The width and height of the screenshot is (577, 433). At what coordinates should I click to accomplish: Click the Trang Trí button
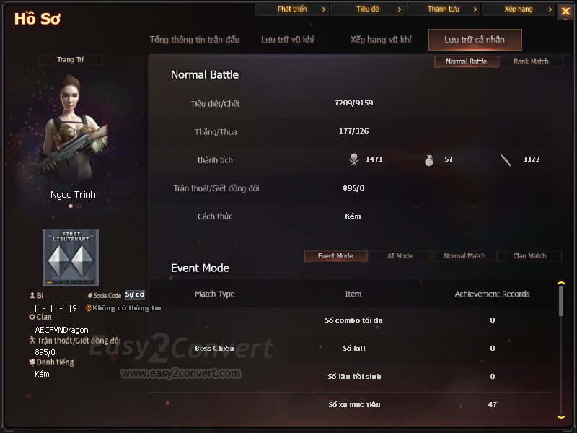pyautogui.click(x=70, y=60)
